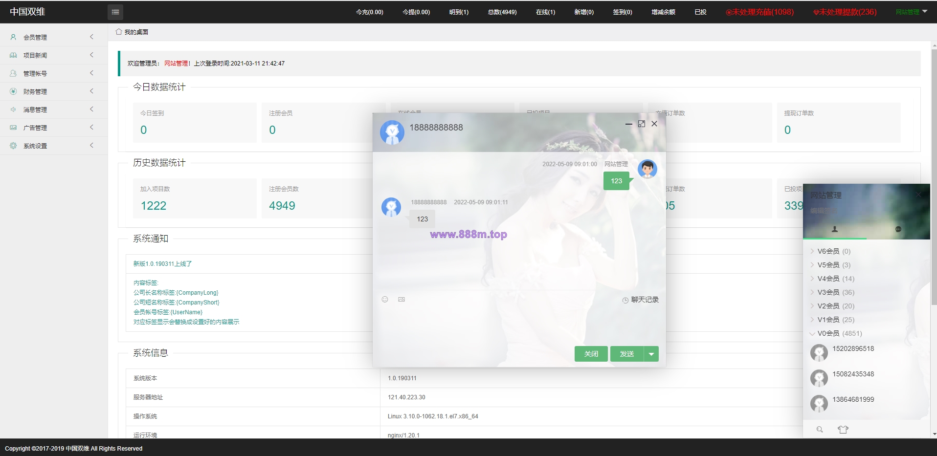Maximize the 18888888888 chat window

click(642, 124)
